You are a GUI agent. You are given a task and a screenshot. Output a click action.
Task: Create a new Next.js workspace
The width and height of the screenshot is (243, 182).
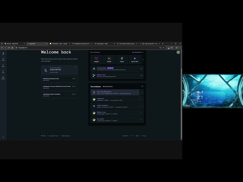click(109, 60)
